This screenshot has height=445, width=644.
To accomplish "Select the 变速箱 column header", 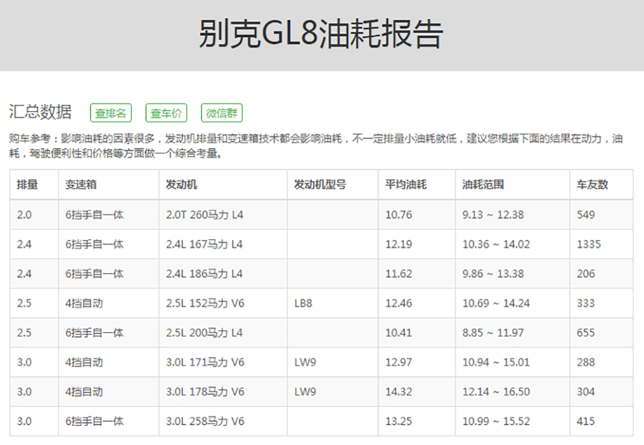I will 81,185.
